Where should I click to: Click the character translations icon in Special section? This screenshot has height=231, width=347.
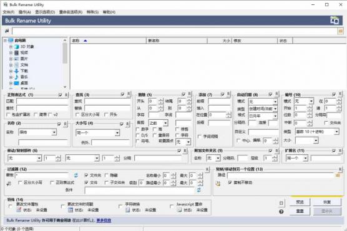click(128, 210)
